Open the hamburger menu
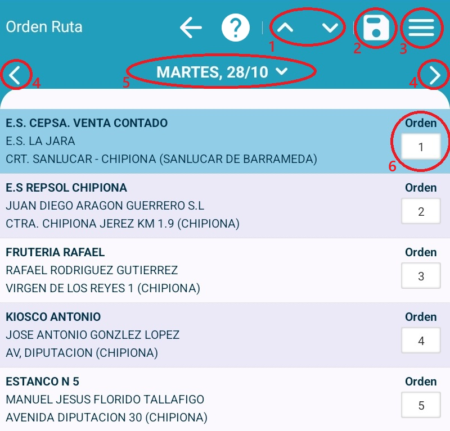This screenshot has width=450, height=431. 421,28
